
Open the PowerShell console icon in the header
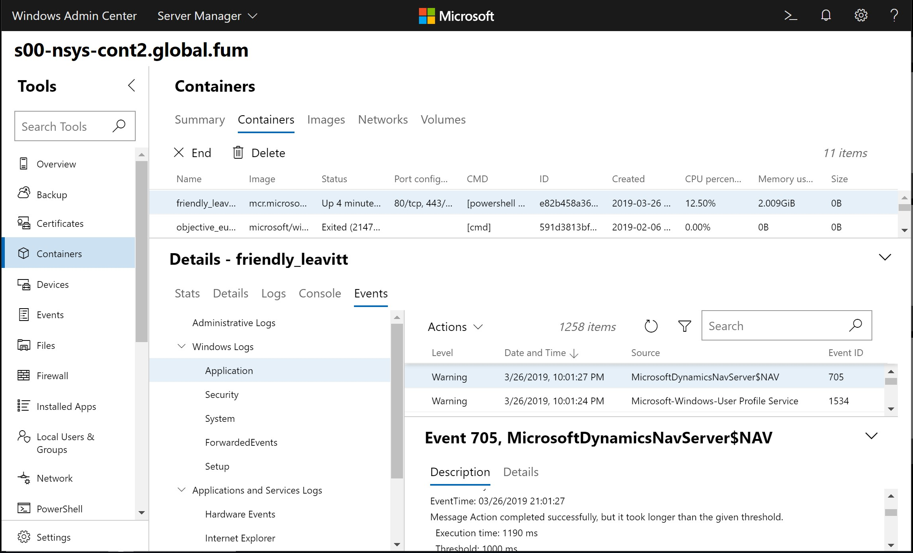790,16
